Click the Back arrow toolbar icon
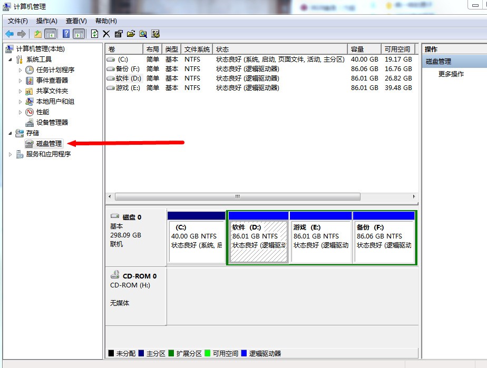Viewport: 487px width, 368px height. click(9, 34)
